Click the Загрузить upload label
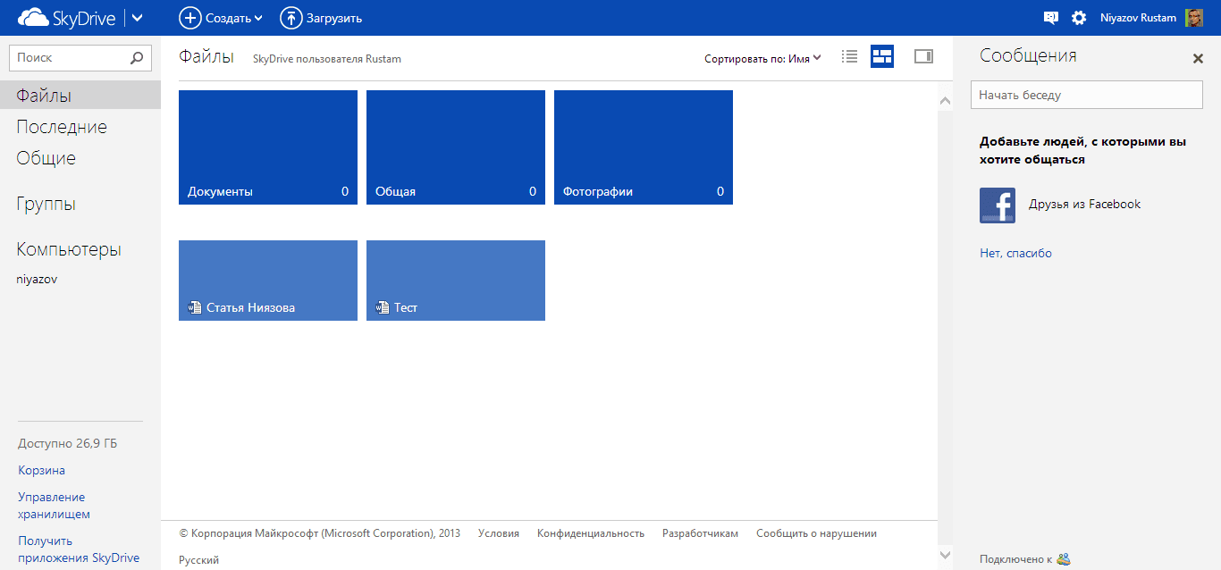The image size is (1221, 570). coord(334,18)
